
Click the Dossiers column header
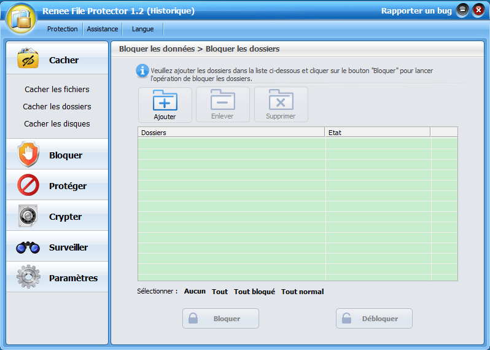[x=231, y=132]
